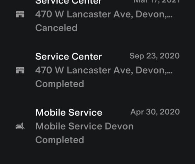Screen dimensions: 195x164
Task: Tap the building icon next to Sep 23 appointment
Action: (20, 70)
